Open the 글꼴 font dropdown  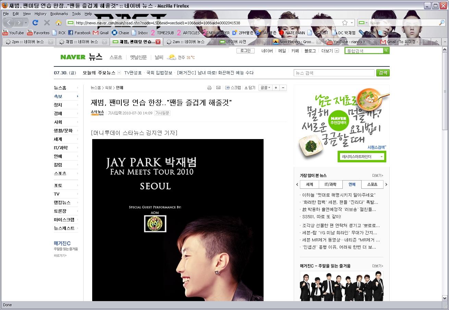tap(265, 88)
